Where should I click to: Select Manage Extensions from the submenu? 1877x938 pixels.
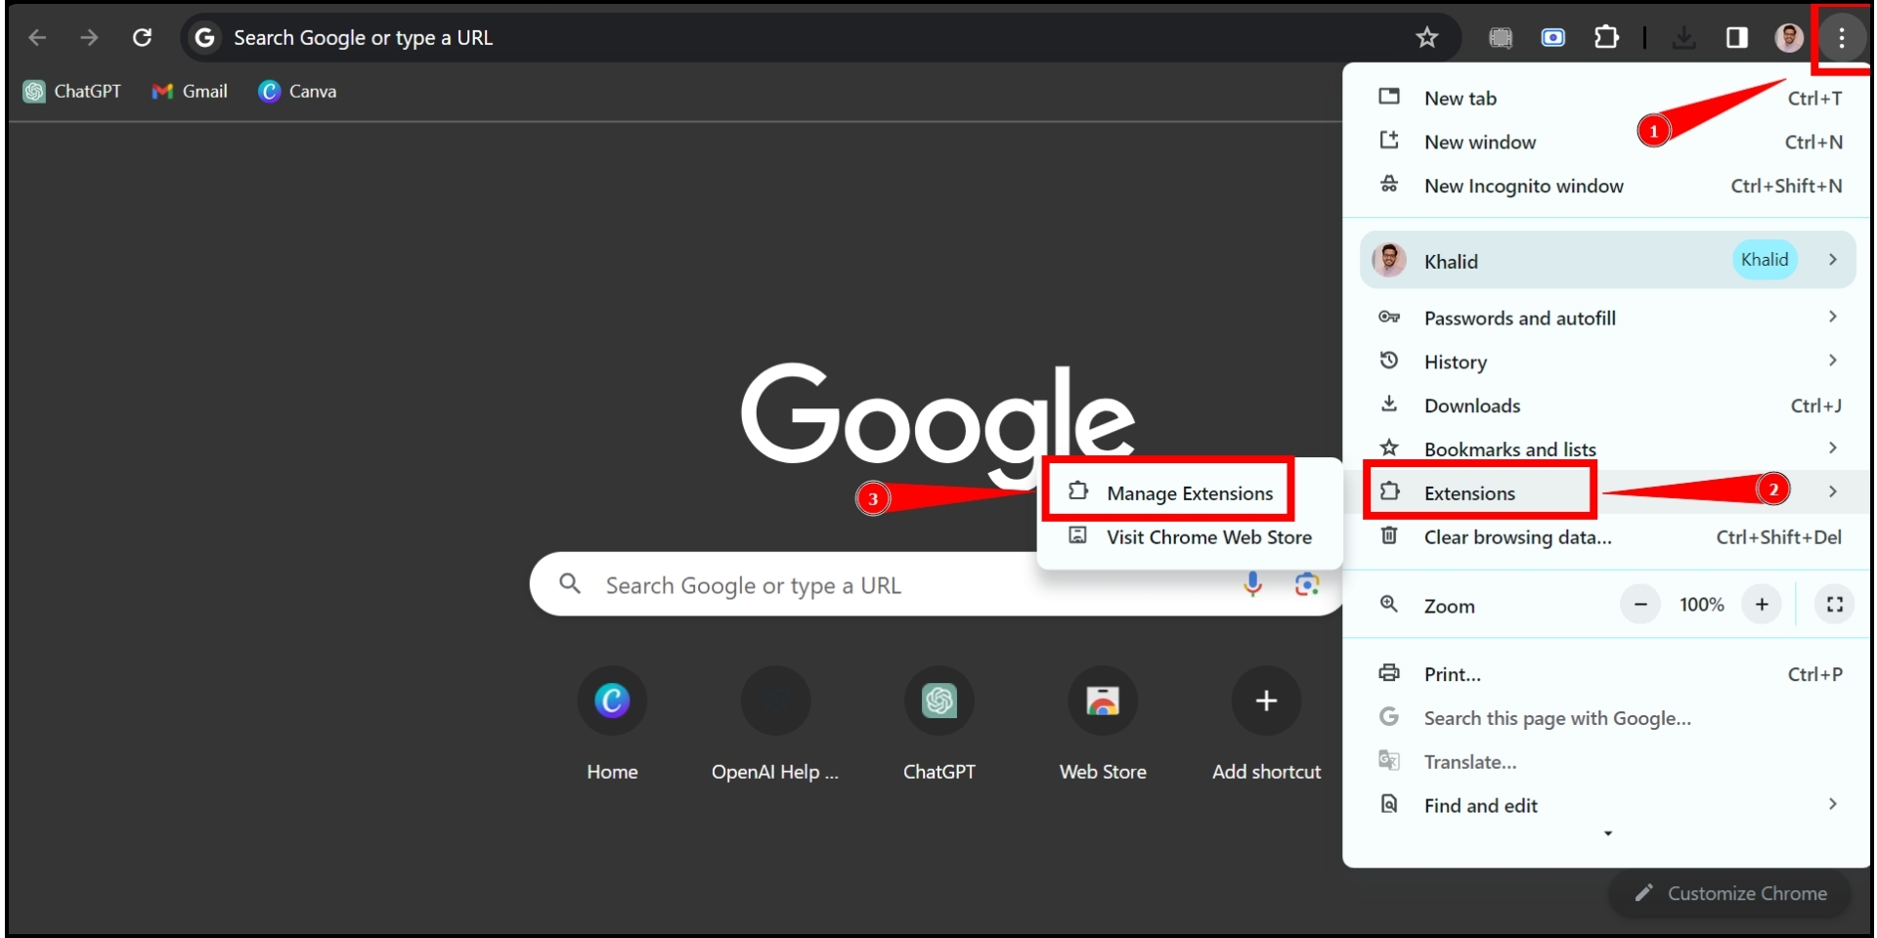coord(1189,492)
